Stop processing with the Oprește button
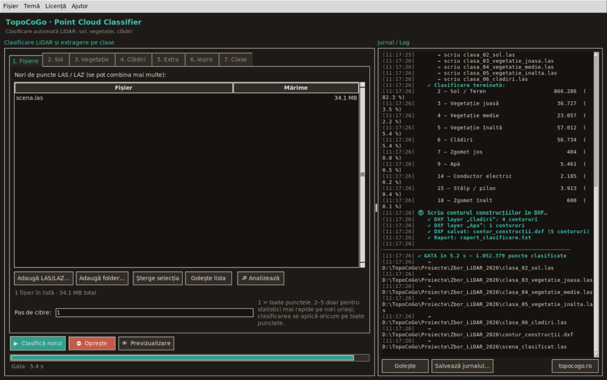The image size is (607, 380). (92, 343)
